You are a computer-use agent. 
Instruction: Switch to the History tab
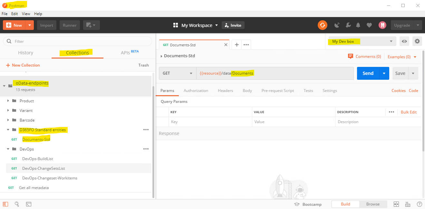coord(25,53)
